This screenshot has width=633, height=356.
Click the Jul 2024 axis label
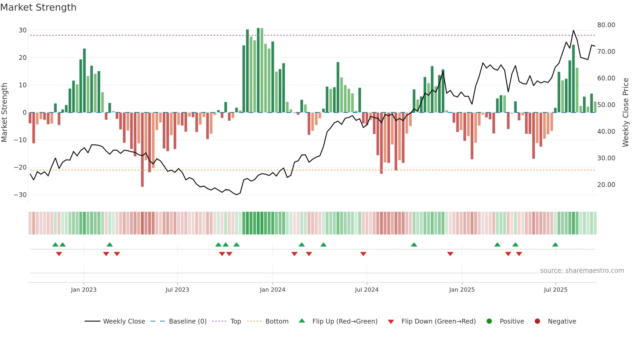(x=367, y=290)
